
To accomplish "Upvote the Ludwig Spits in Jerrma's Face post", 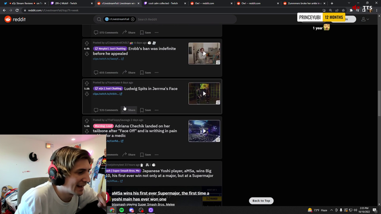I will click(87, 83).
